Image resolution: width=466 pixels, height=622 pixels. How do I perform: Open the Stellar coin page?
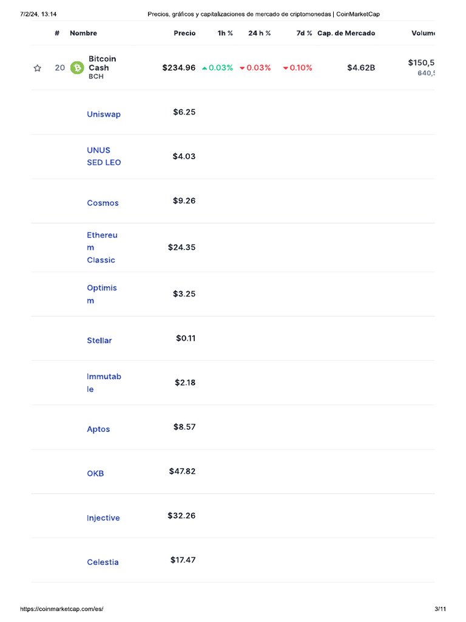click(100, 341)
